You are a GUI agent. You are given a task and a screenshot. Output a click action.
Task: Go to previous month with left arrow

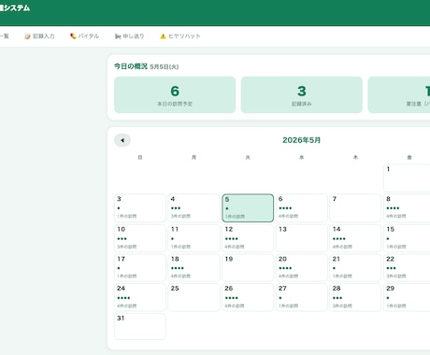(122, 140)
